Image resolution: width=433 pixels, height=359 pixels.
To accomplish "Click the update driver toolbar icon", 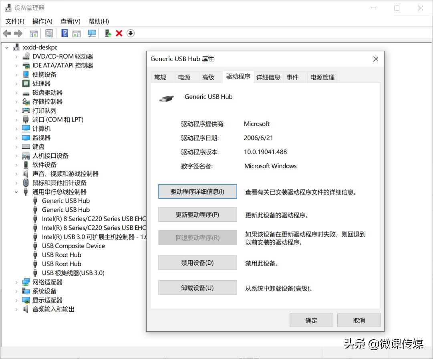I will coord(108,33).
